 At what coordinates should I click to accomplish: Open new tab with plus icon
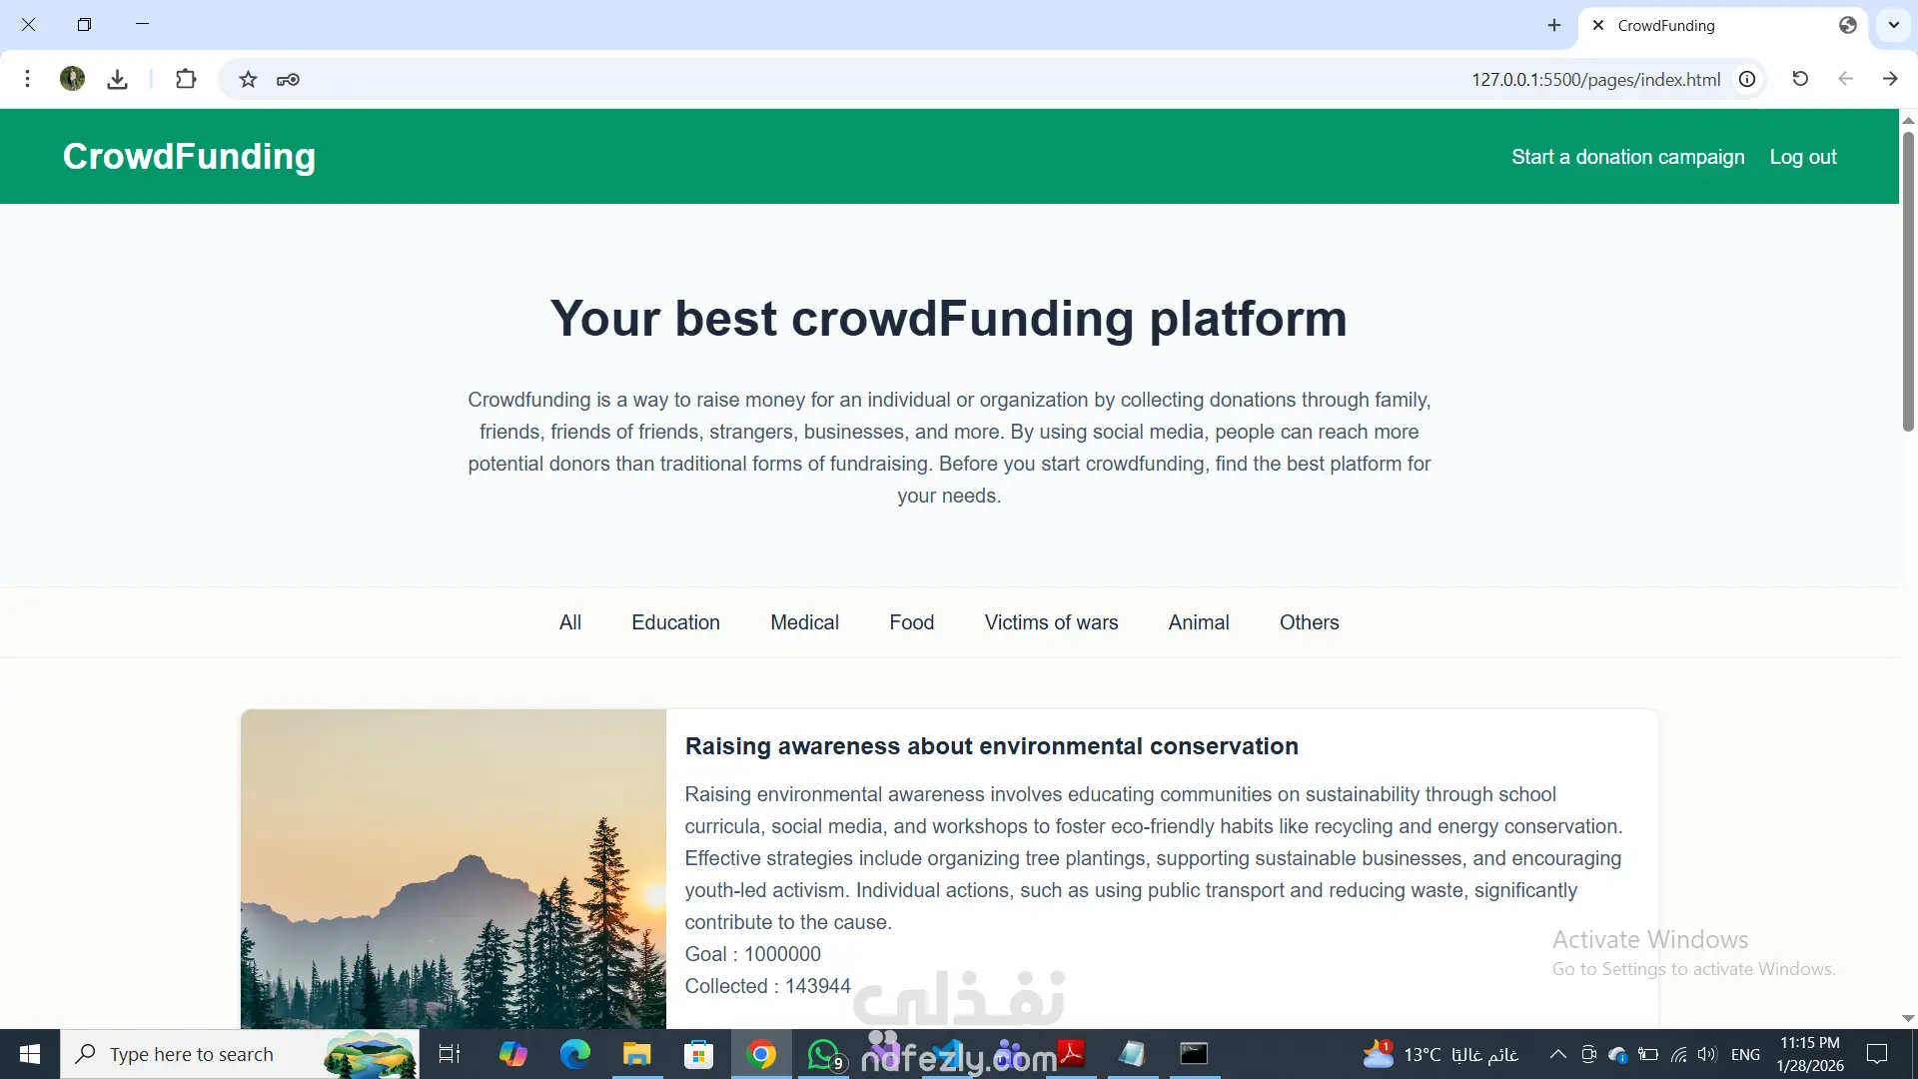coord(1553,25)
